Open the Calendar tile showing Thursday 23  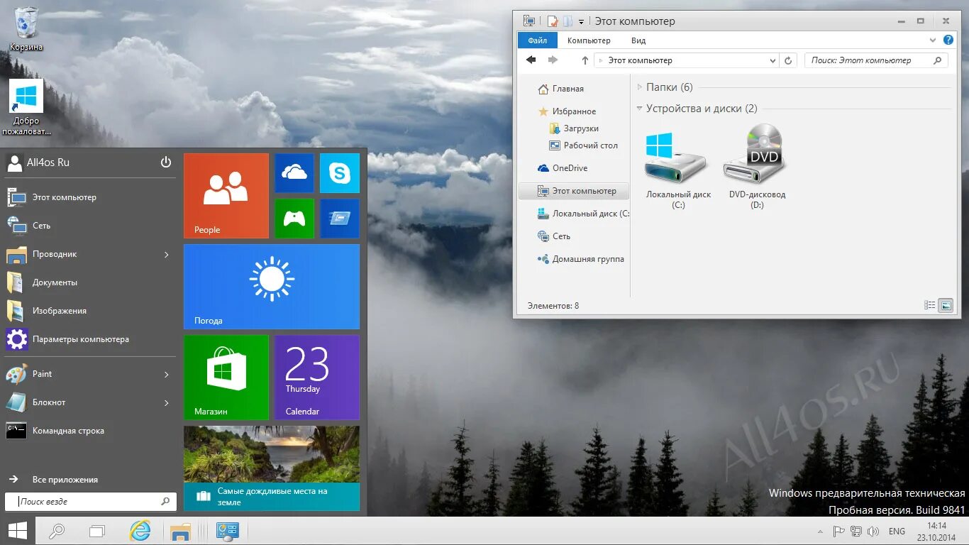click(x=316, y=377)
